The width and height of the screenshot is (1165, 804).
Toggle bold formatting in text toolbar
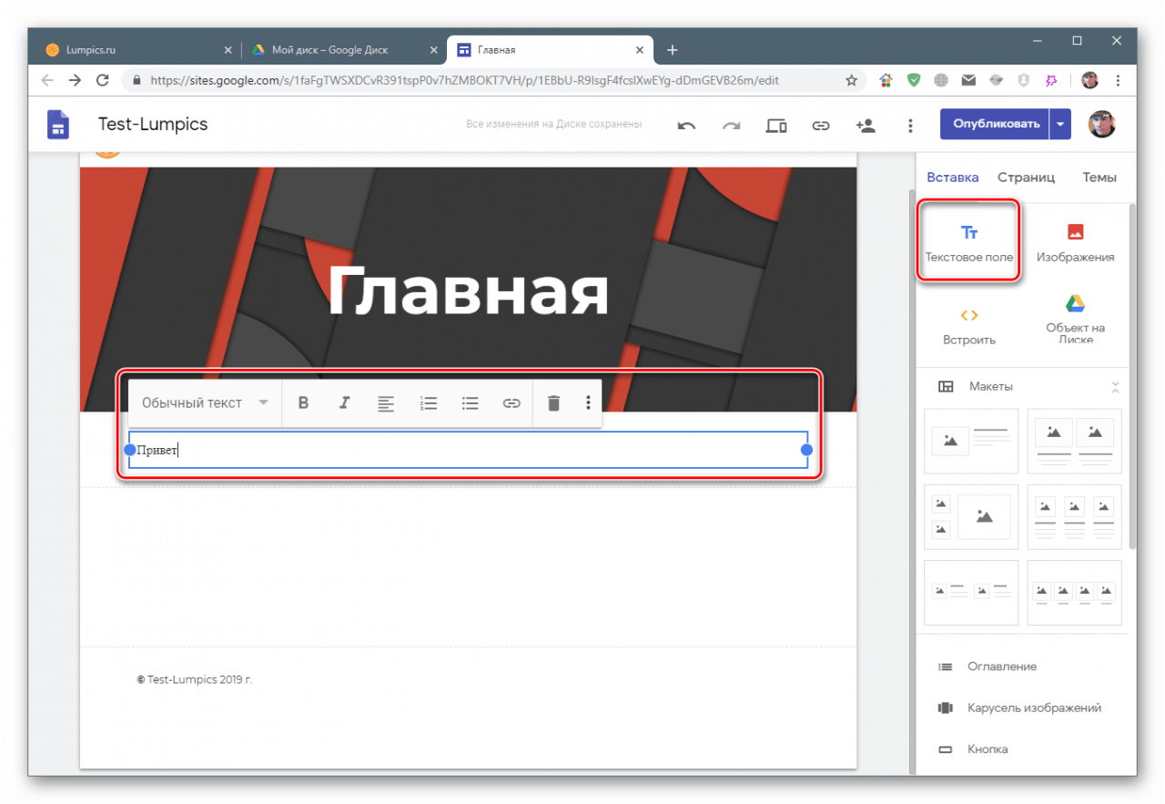tap(304, 402)
